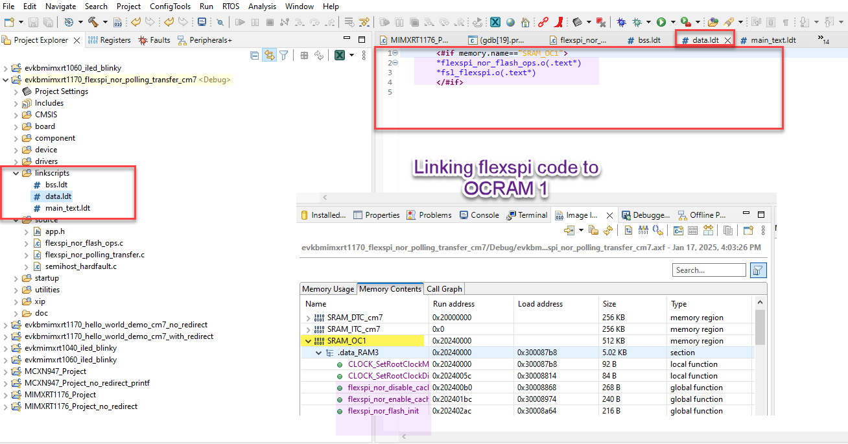Open the Project Explorer filter funnel icon
The height and width of the screenshot is (444, 848).
[283, 56]
